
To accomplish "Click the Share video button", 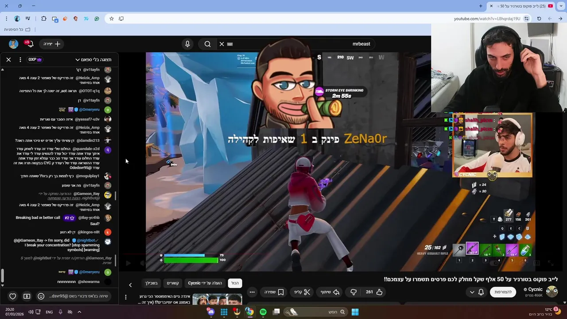I will point(330,292).
